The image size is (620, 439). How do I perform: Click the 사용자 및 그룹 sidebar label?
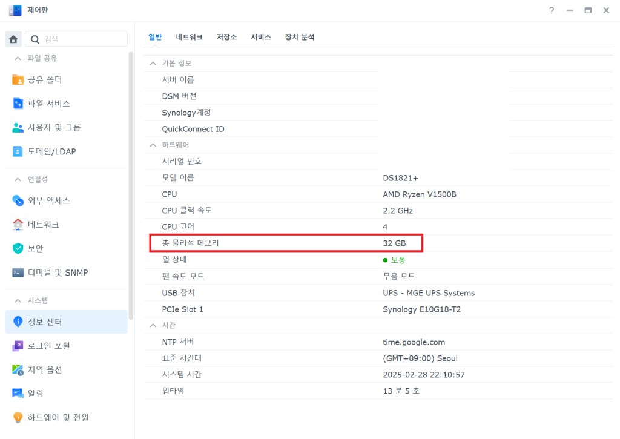tap(54, 127)
